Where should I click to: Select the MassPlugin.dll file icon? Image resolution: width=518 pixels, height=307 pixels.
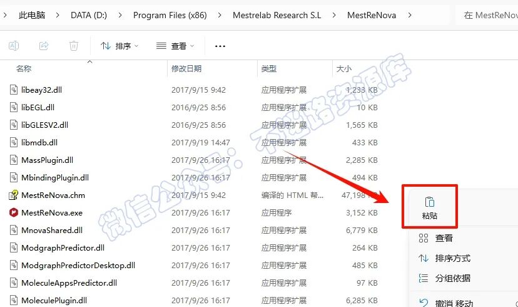(14, 160)
